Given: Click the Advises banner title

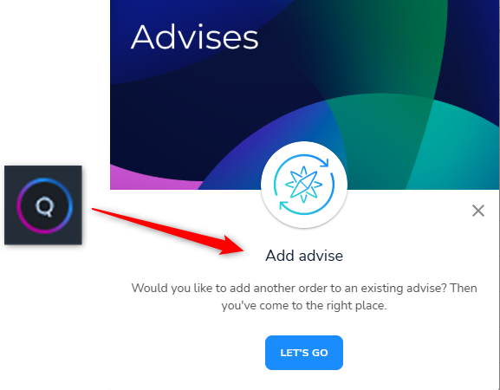Looking at the screenshot, I should (x=194, y=37).
